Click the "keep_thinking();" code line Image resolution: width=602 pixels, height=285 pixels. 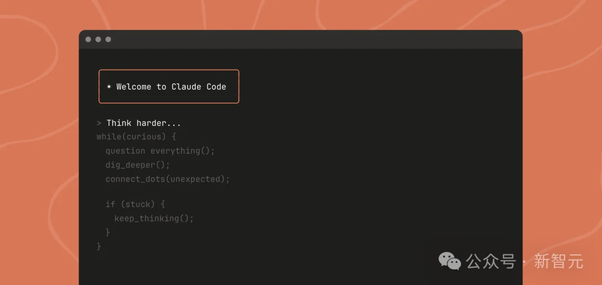click(x=154, y=218)
